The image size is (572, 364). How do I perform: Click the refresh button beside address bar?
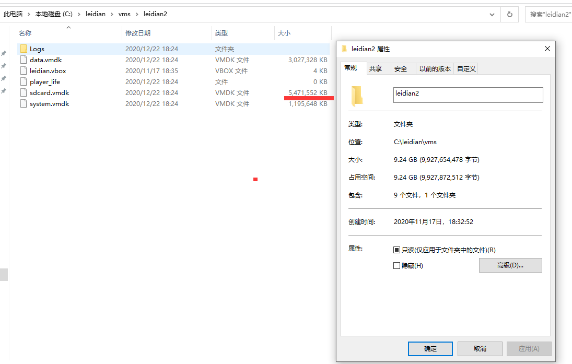[509, 15]
